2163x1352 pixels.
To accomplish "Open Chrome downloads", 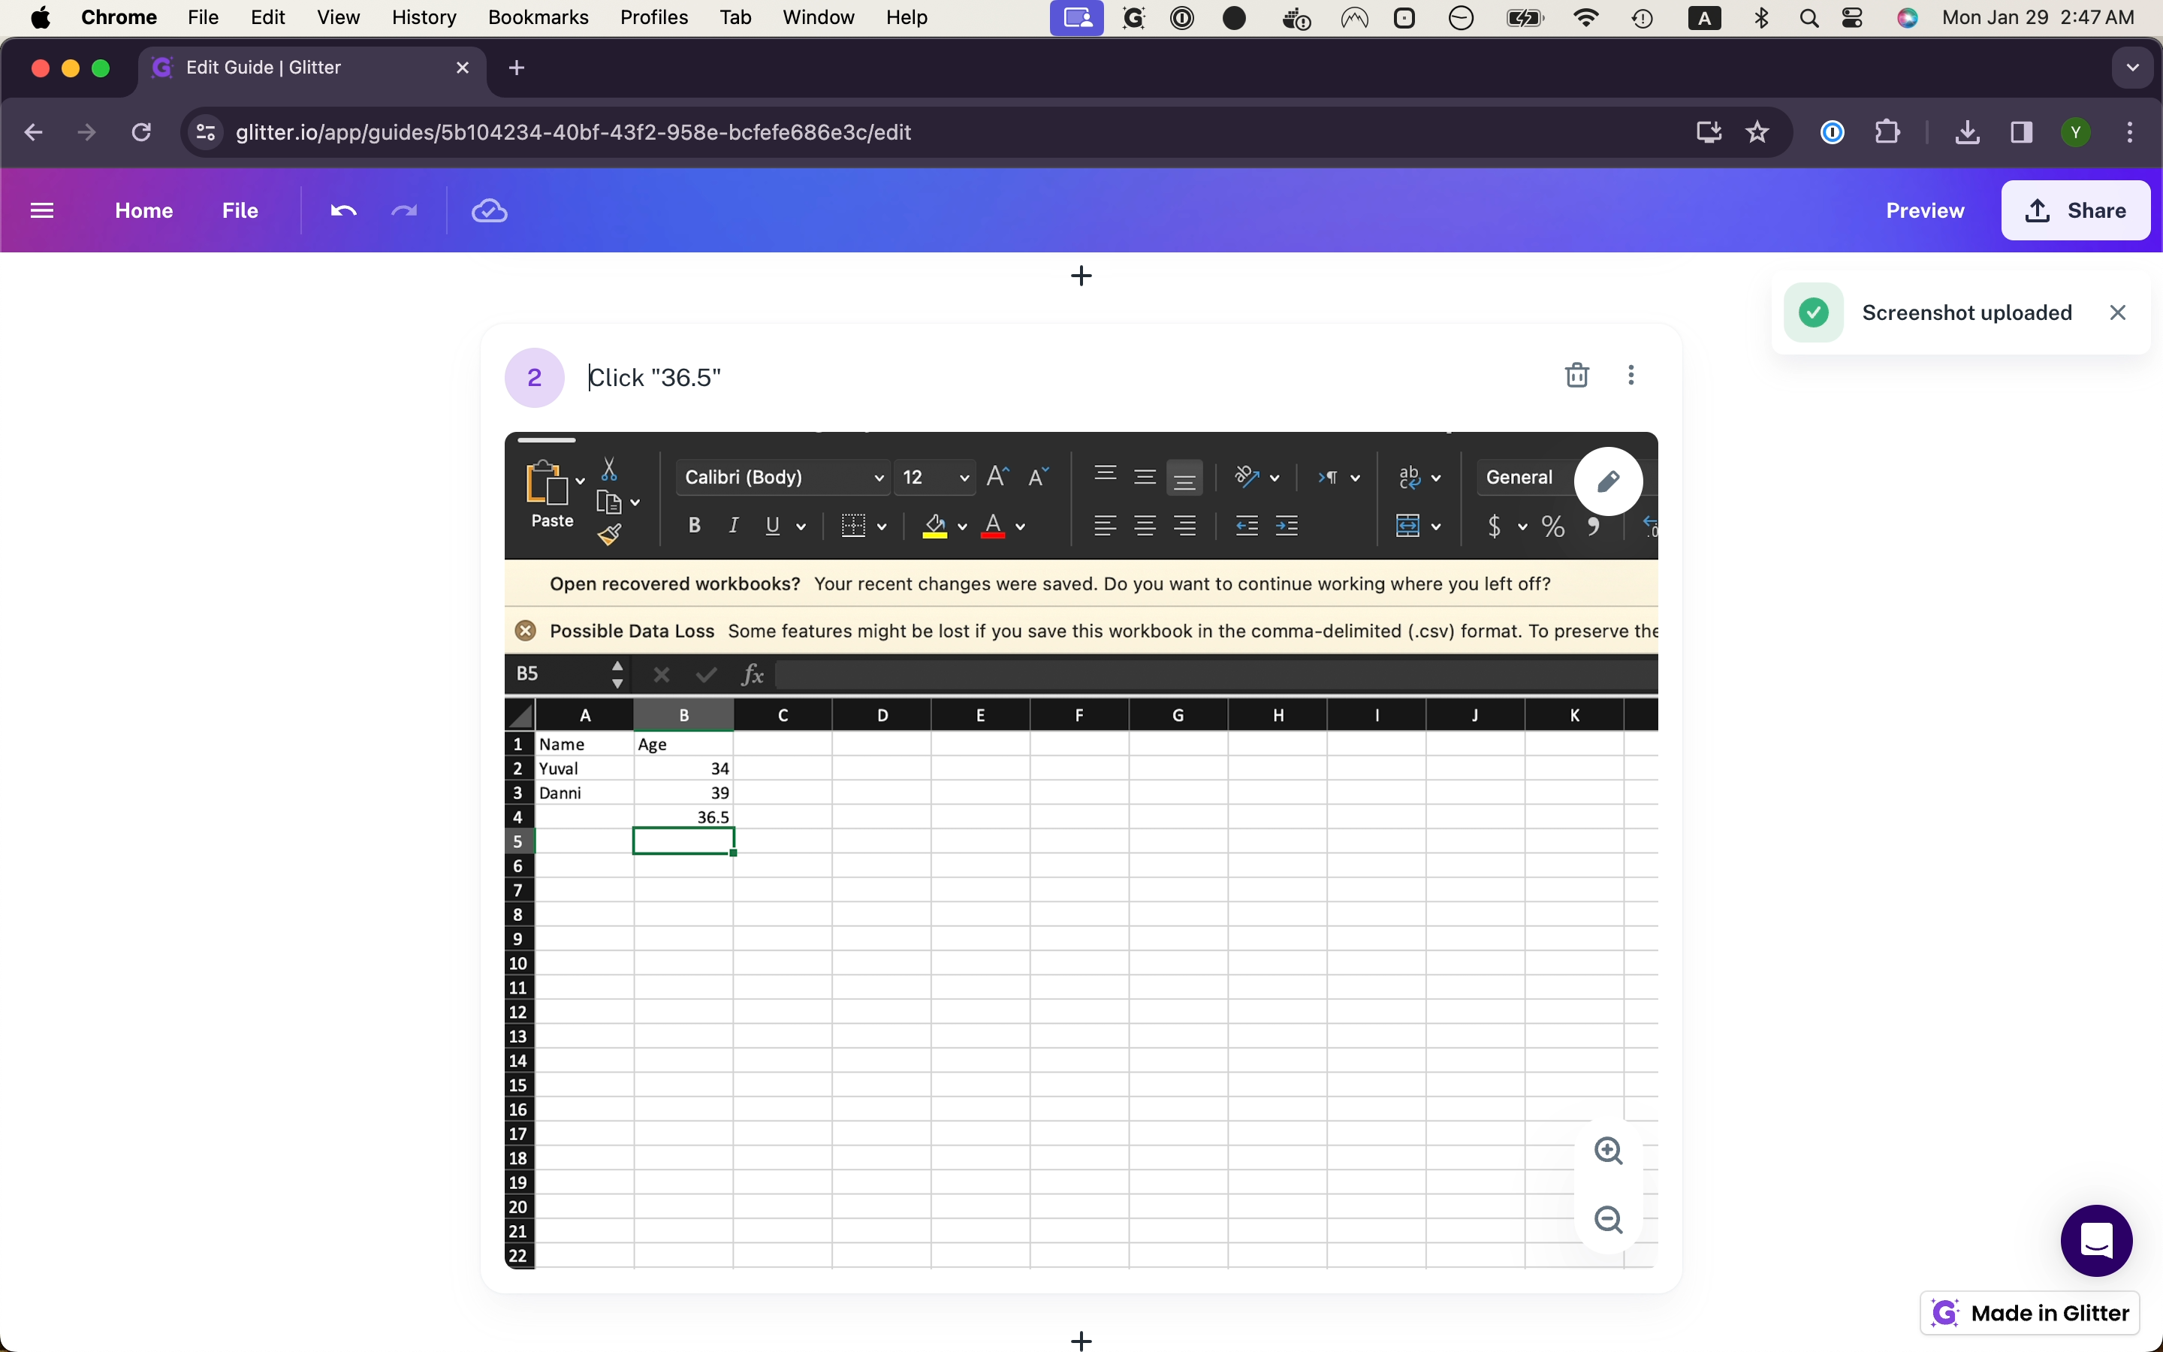I will [x=1966, y=132].
